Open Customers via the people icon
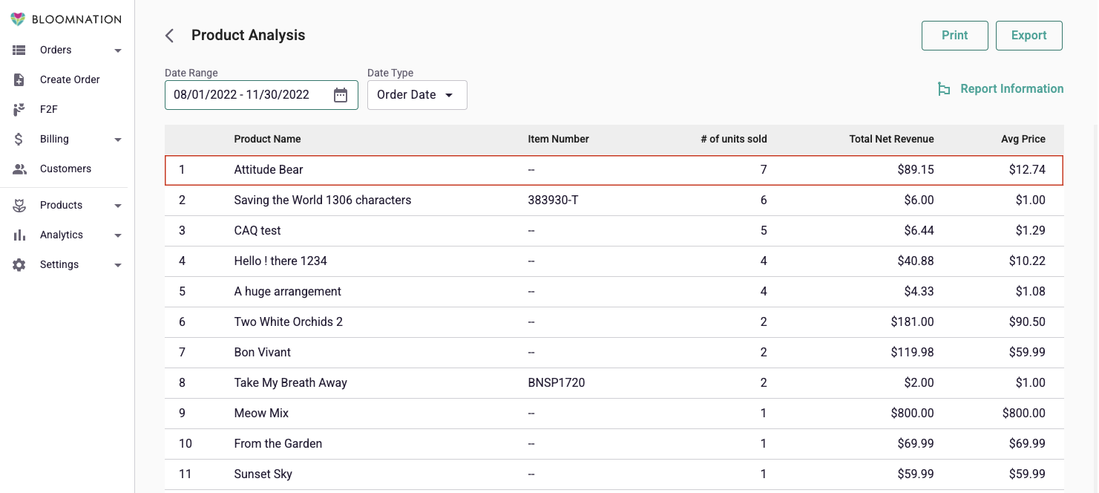The width and height of the screenshot is (1099, 493). pos(19,169)
